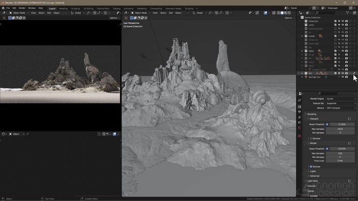
Task: Expand the Advanced sampling subpanel
Action: point(314,176)
